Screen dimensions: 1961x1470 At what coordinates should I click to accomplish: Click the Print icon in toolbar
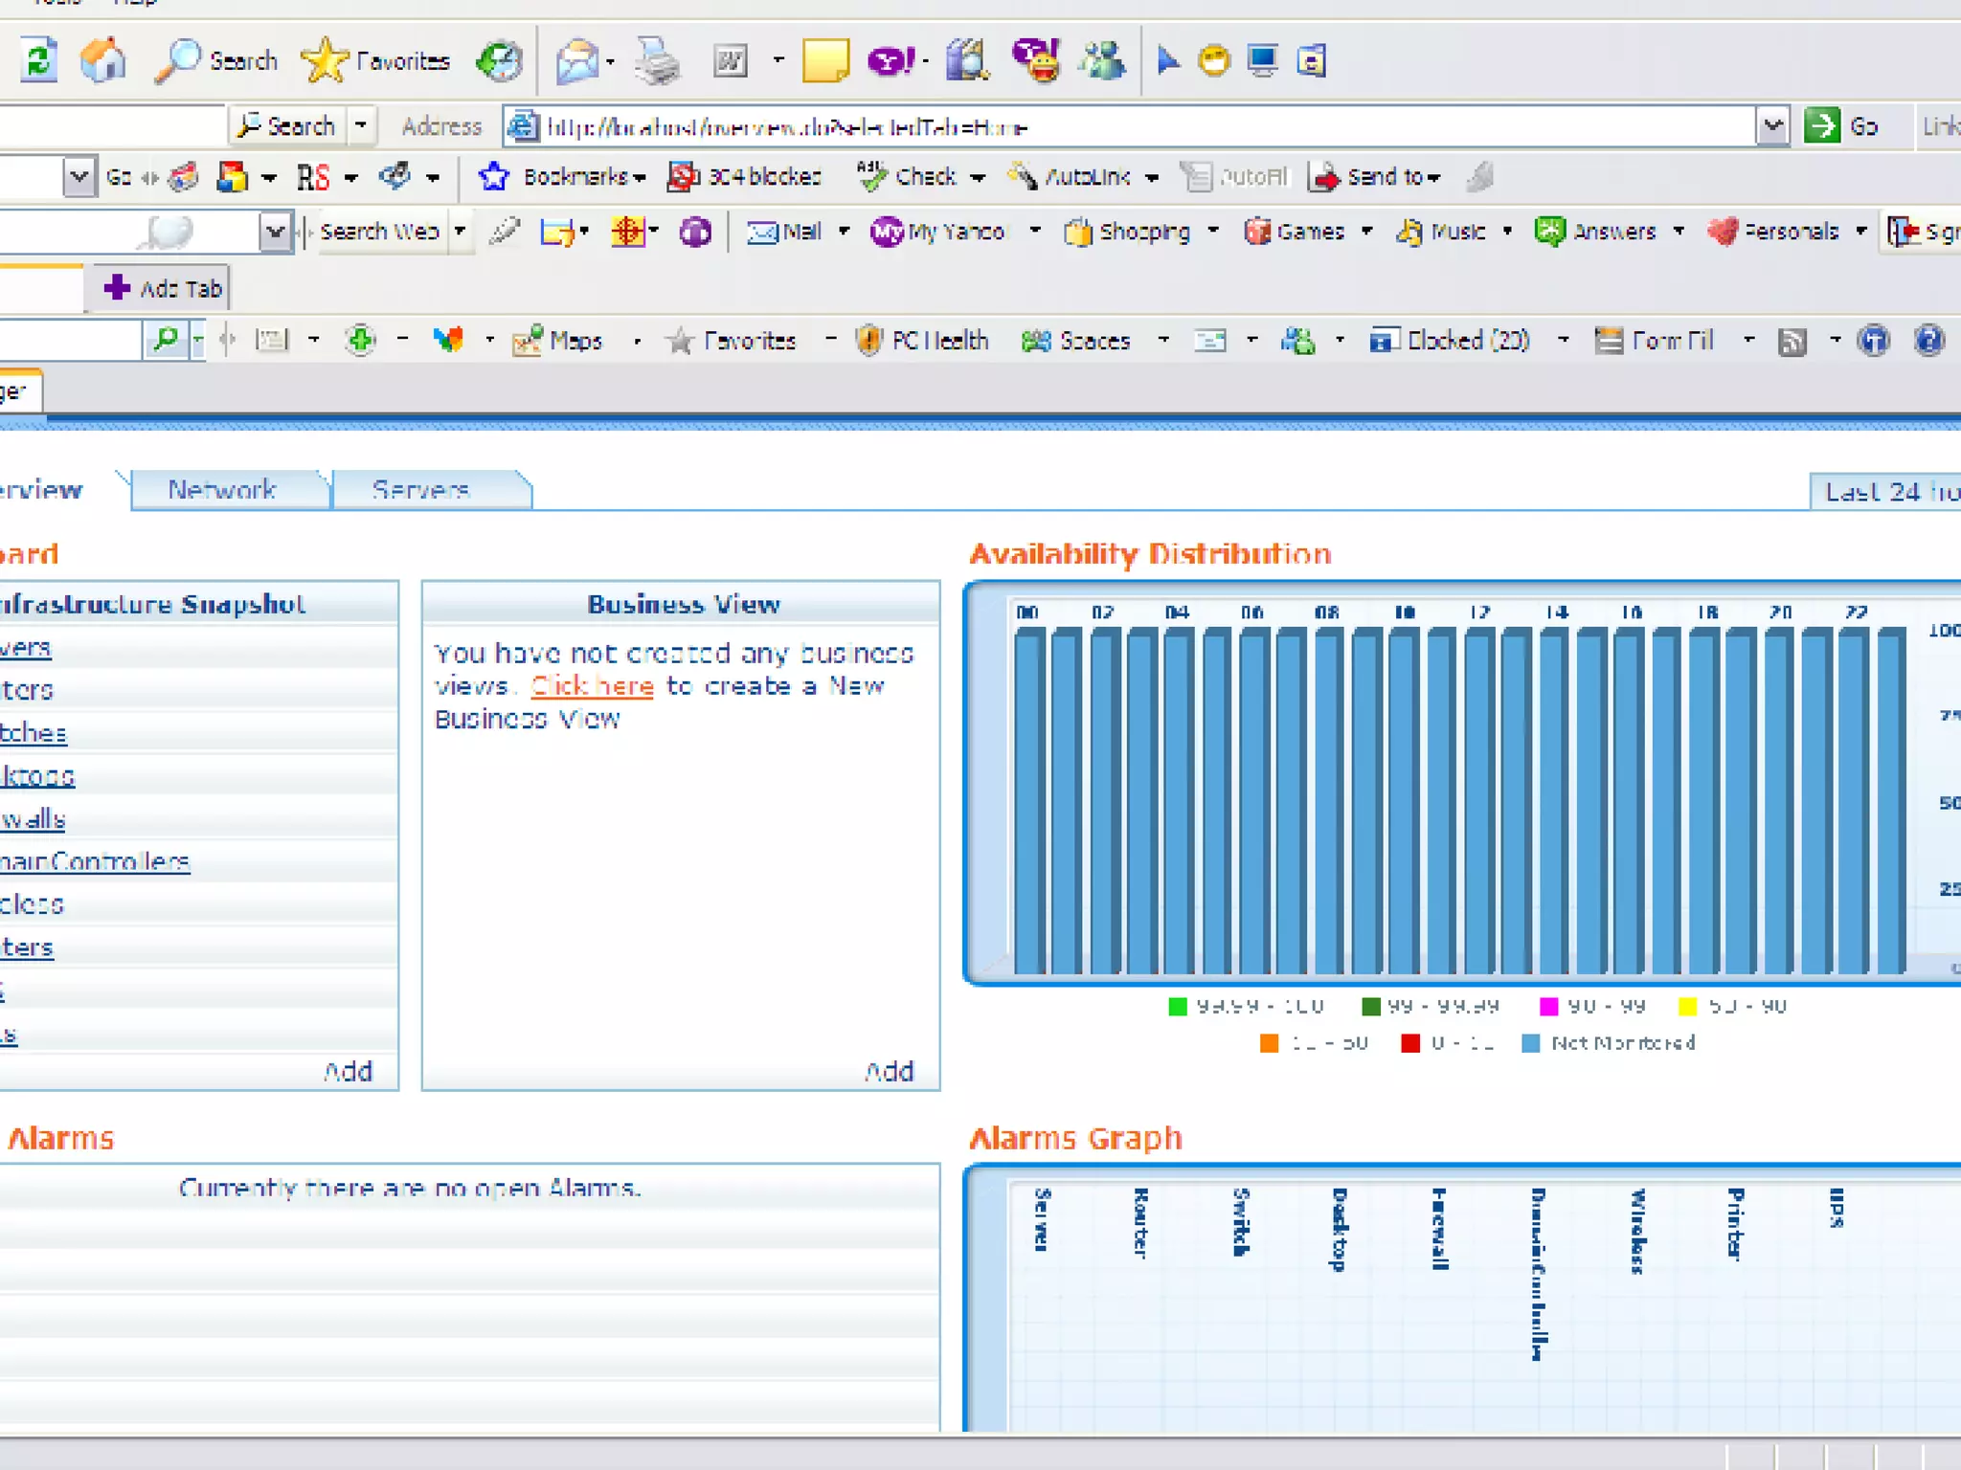point(658,61)
